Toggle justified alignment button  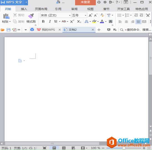(x=138, y=22)
